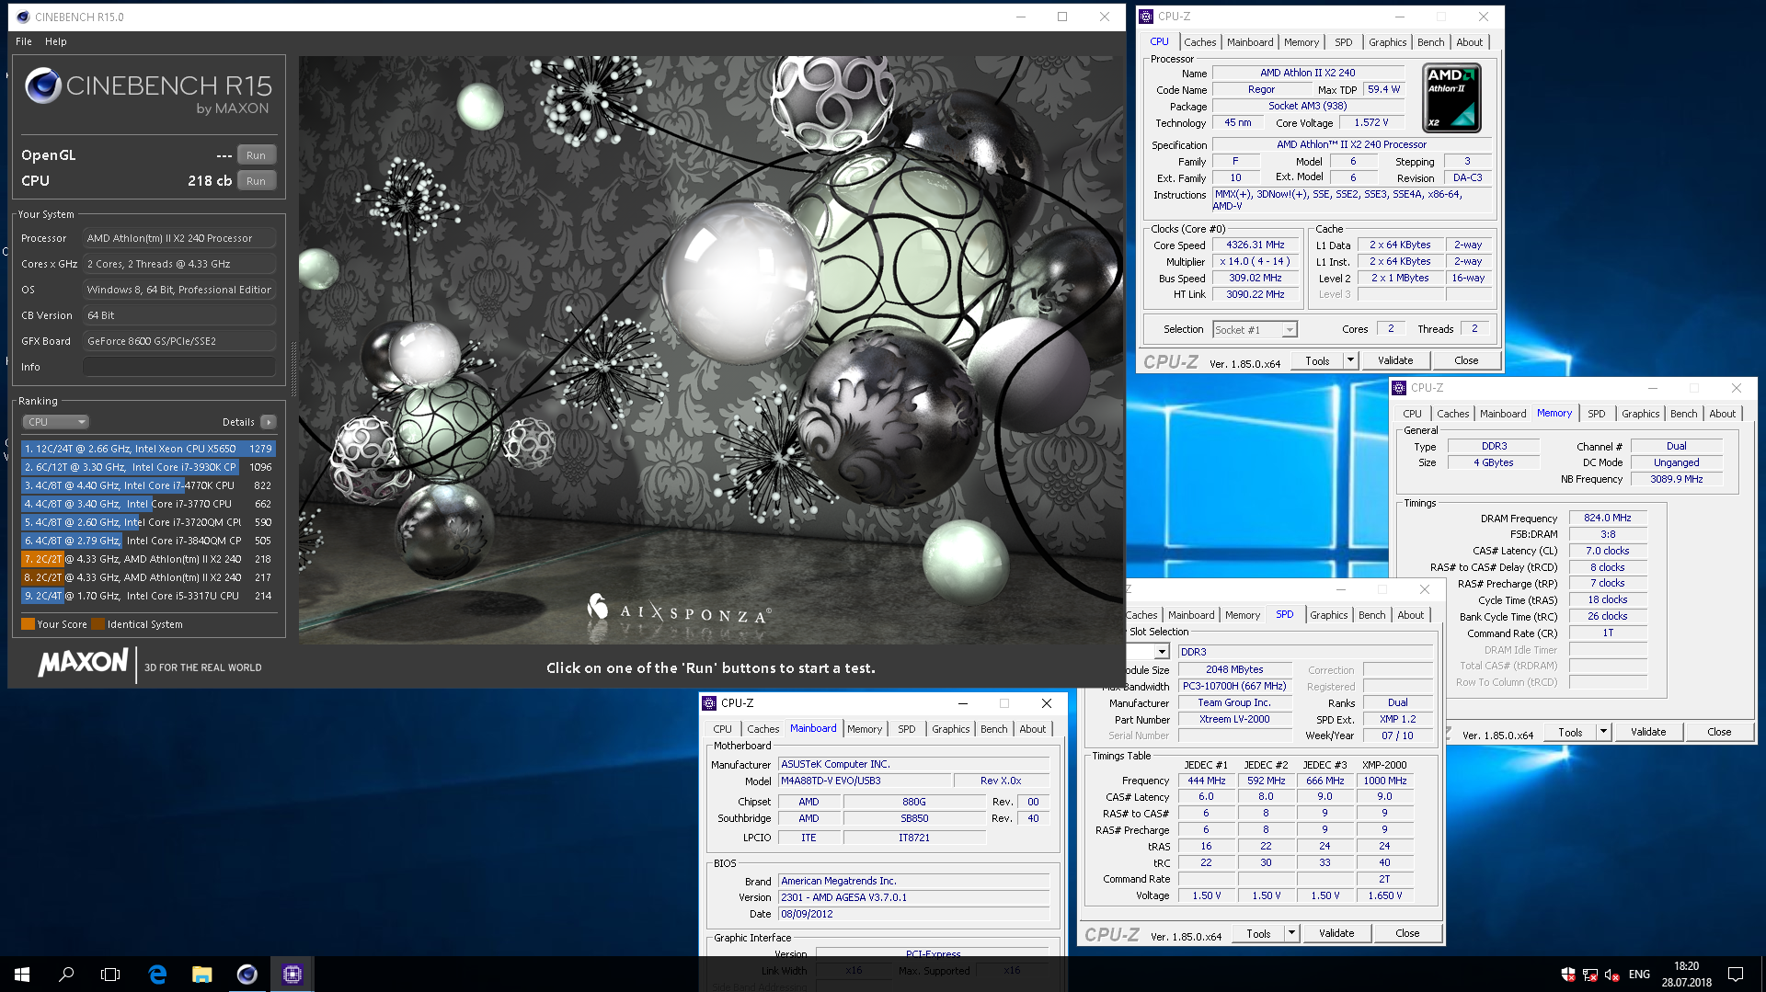1766x992 pixels.
Task: Select ranking row Intel Core i7-4770K
Action: coord(148,485)
